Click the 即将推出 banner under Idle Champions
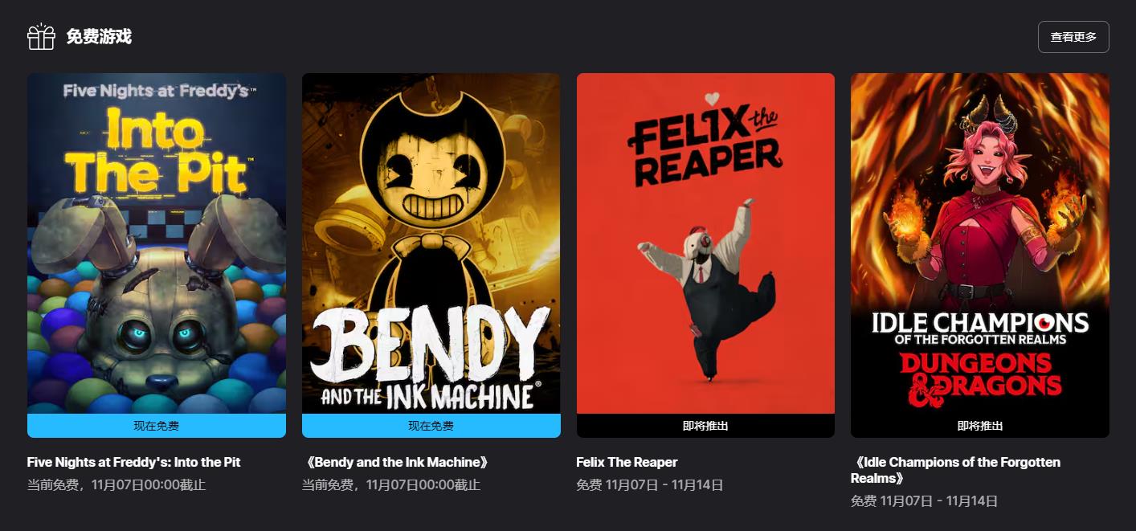 [980, 426]
